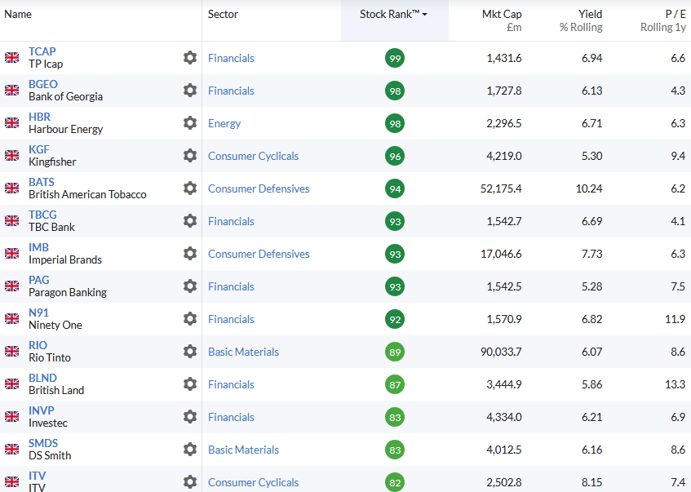This screenshot has width=691, height=492.
Task: Open the N91 ticker link
Action: pos(39,312)
